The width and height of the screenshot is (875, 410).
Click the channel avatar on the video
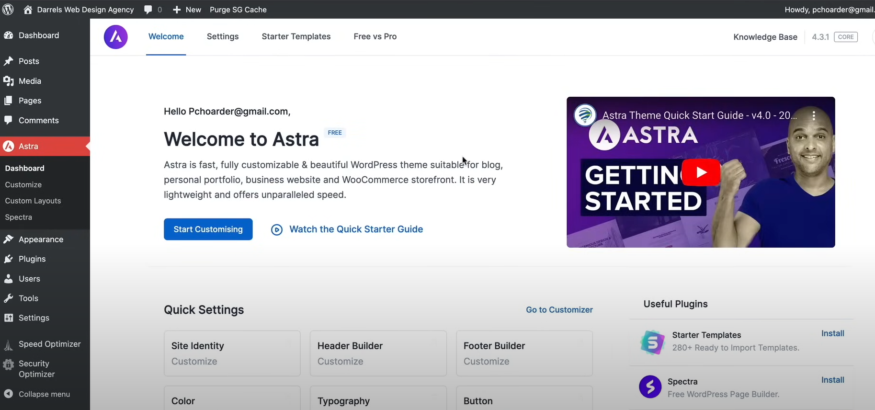click(x=585, y=115)
